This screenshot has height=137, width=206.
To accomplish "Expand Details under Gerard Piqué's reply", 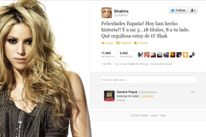I will (121, 100).
